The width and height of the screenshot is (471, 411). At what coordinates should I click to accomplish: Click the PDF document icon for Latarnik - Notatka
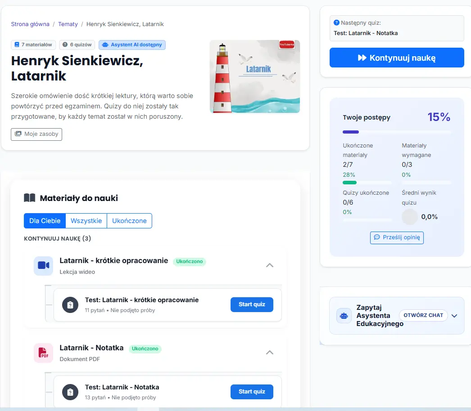44,353
